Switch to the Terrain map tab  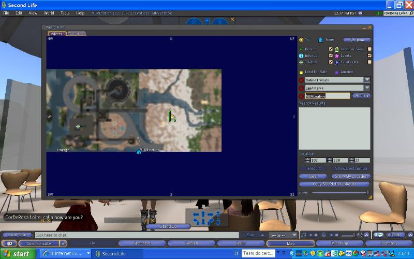(x=76, y=34)
